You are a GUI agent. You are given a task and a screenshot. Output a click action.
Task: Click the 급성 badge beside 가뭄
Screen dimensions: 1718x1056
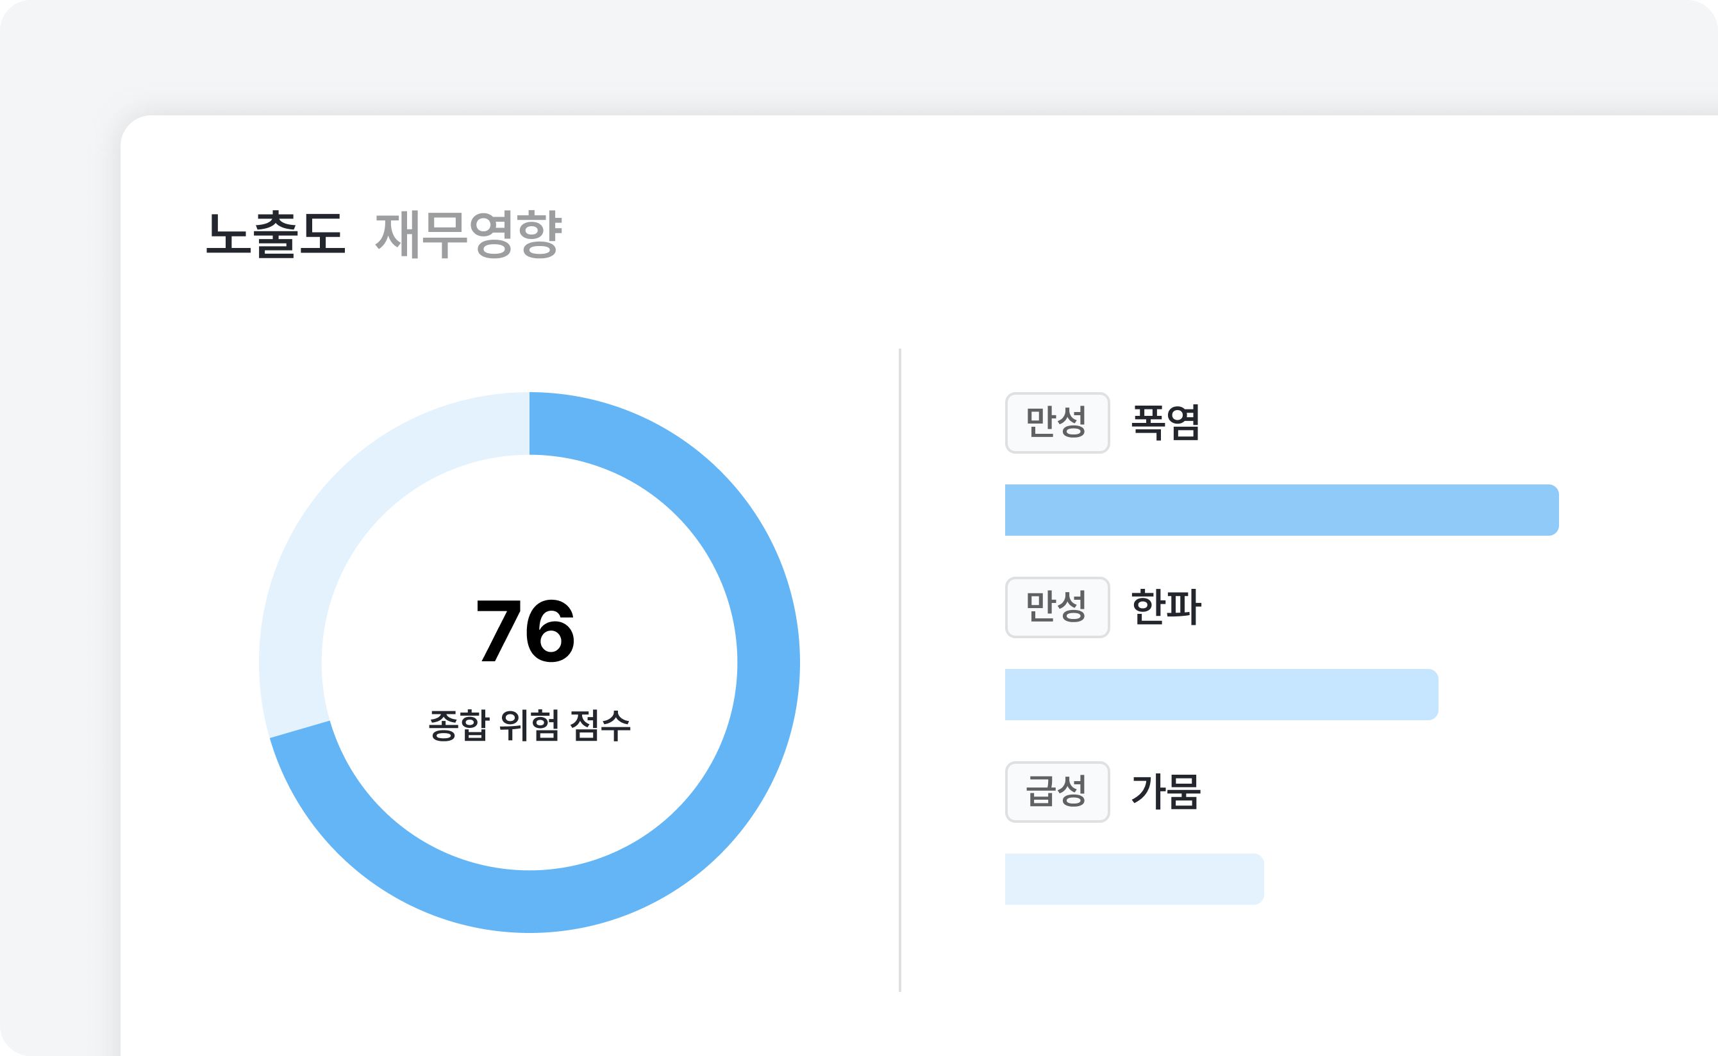(x=1056, y=791)
